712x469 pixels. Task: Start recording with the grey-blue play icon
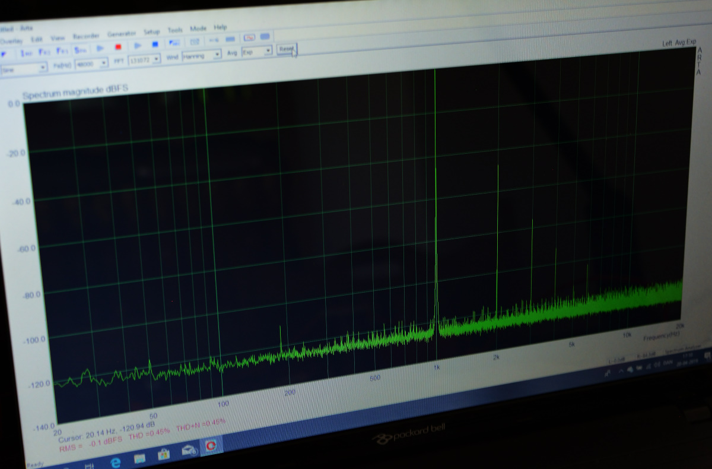pos(100,48)
